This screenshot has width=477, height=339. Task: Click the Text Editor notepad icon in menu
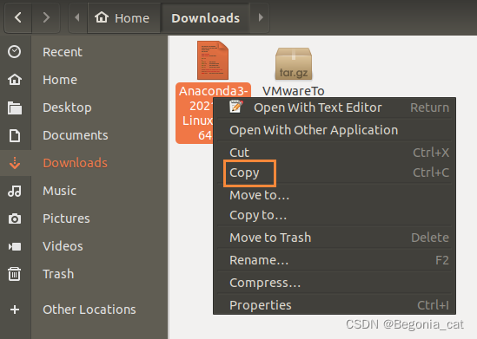tap(236, 107)
